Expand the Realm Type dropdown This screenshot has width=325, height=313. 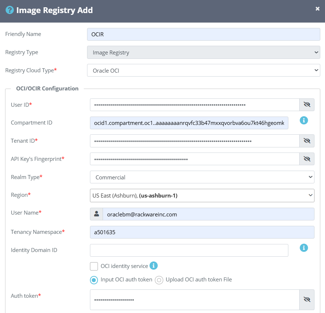point(202,177)
